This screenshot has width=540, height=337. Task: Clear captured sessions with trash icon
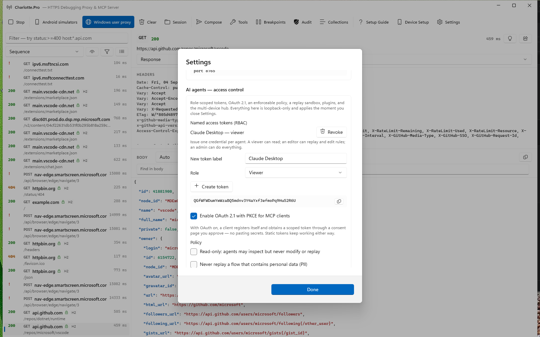pyautogui.click(x=148, y=22)
